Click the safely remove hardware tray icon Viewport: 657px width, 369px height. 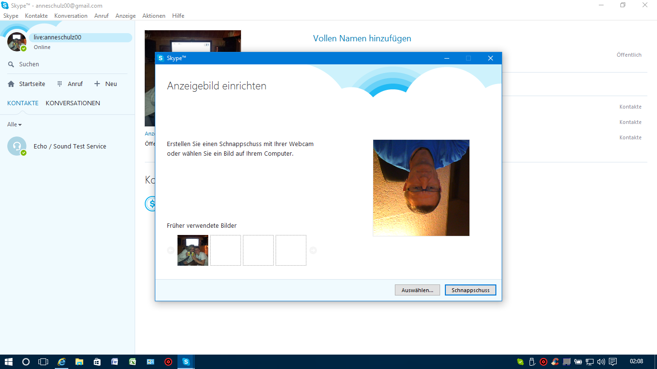coord(532,362)
